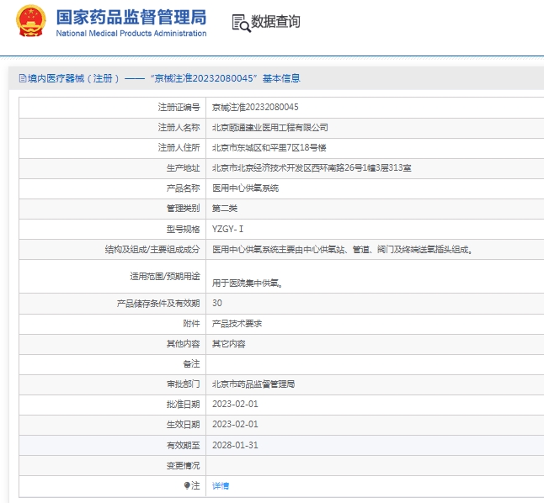Image resolution: width=544 pixels, height=503 pixels.
Task: Click the 其他内容 label
Action: click(x=184, y=344)
